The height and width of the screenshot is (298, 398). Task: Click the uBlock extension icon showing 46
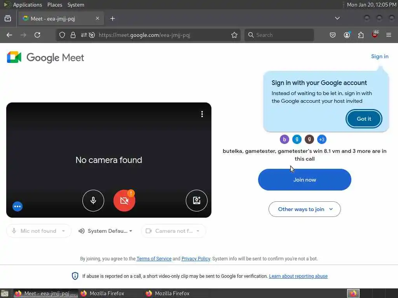point(375,35)
